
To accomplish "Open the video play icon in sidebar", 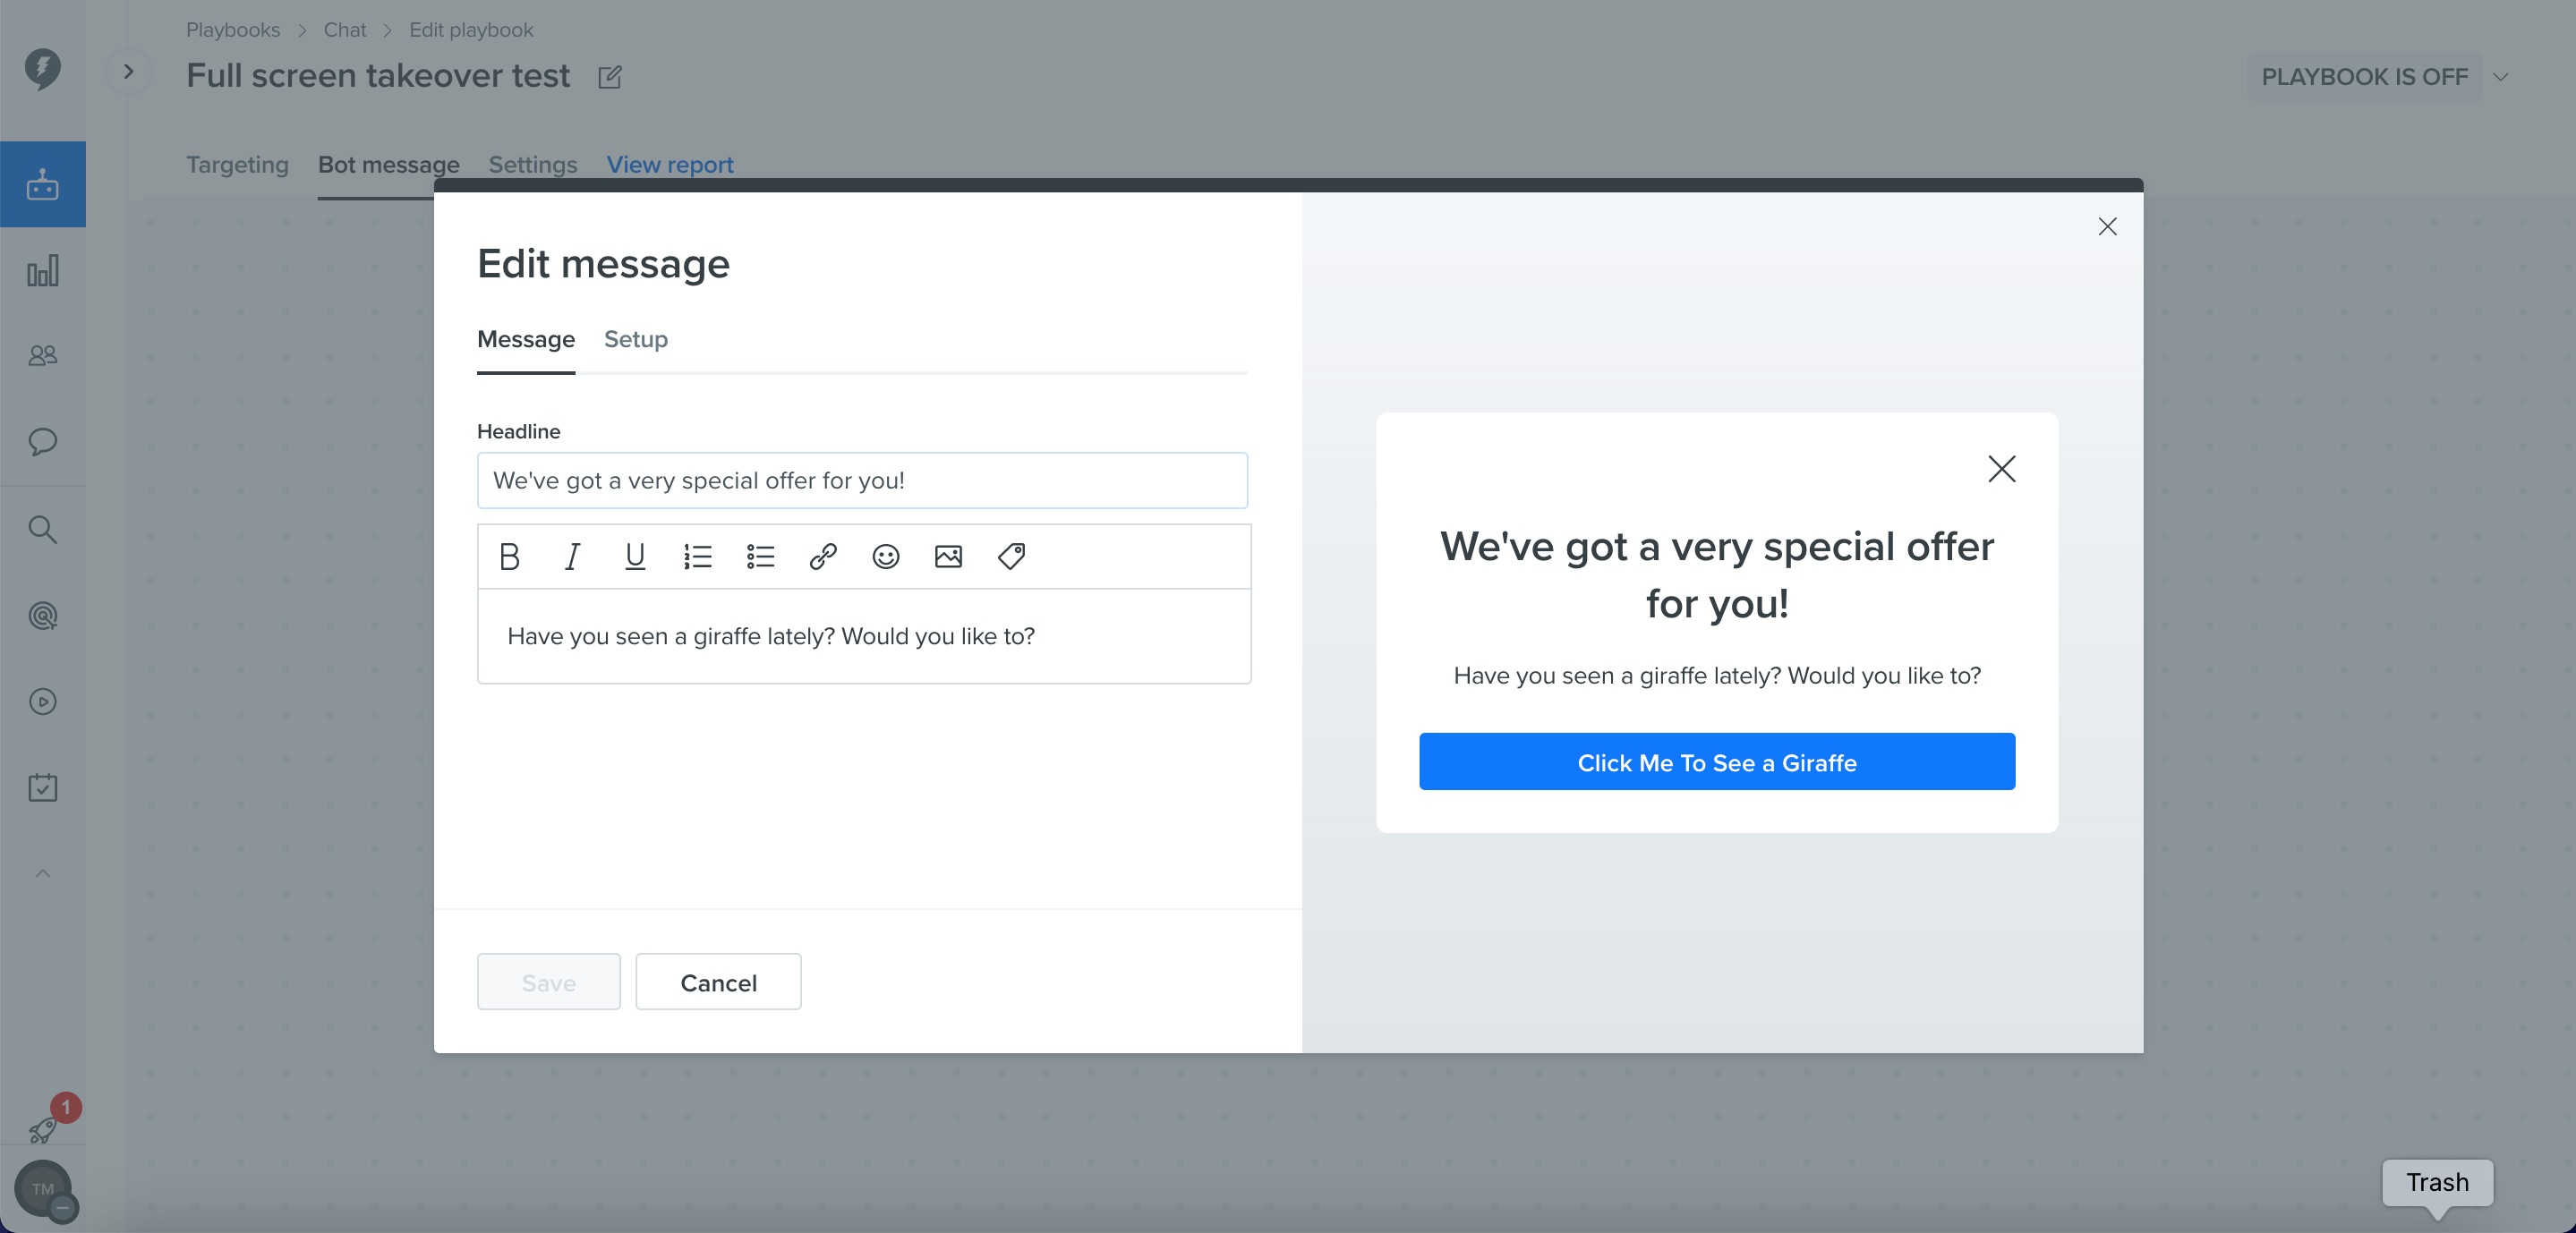I will click(42, 702).
